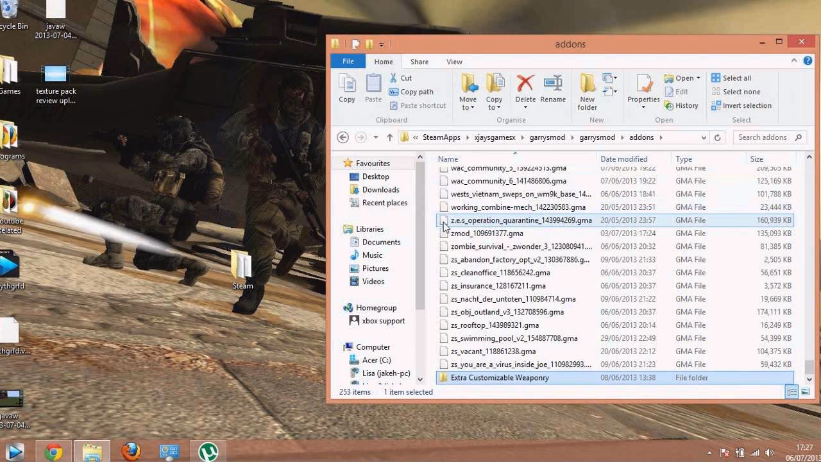Create a New folder from the ribbon
Image resolution: width=821 pixels, height=462 pixels.
click(x=588, y=92)
